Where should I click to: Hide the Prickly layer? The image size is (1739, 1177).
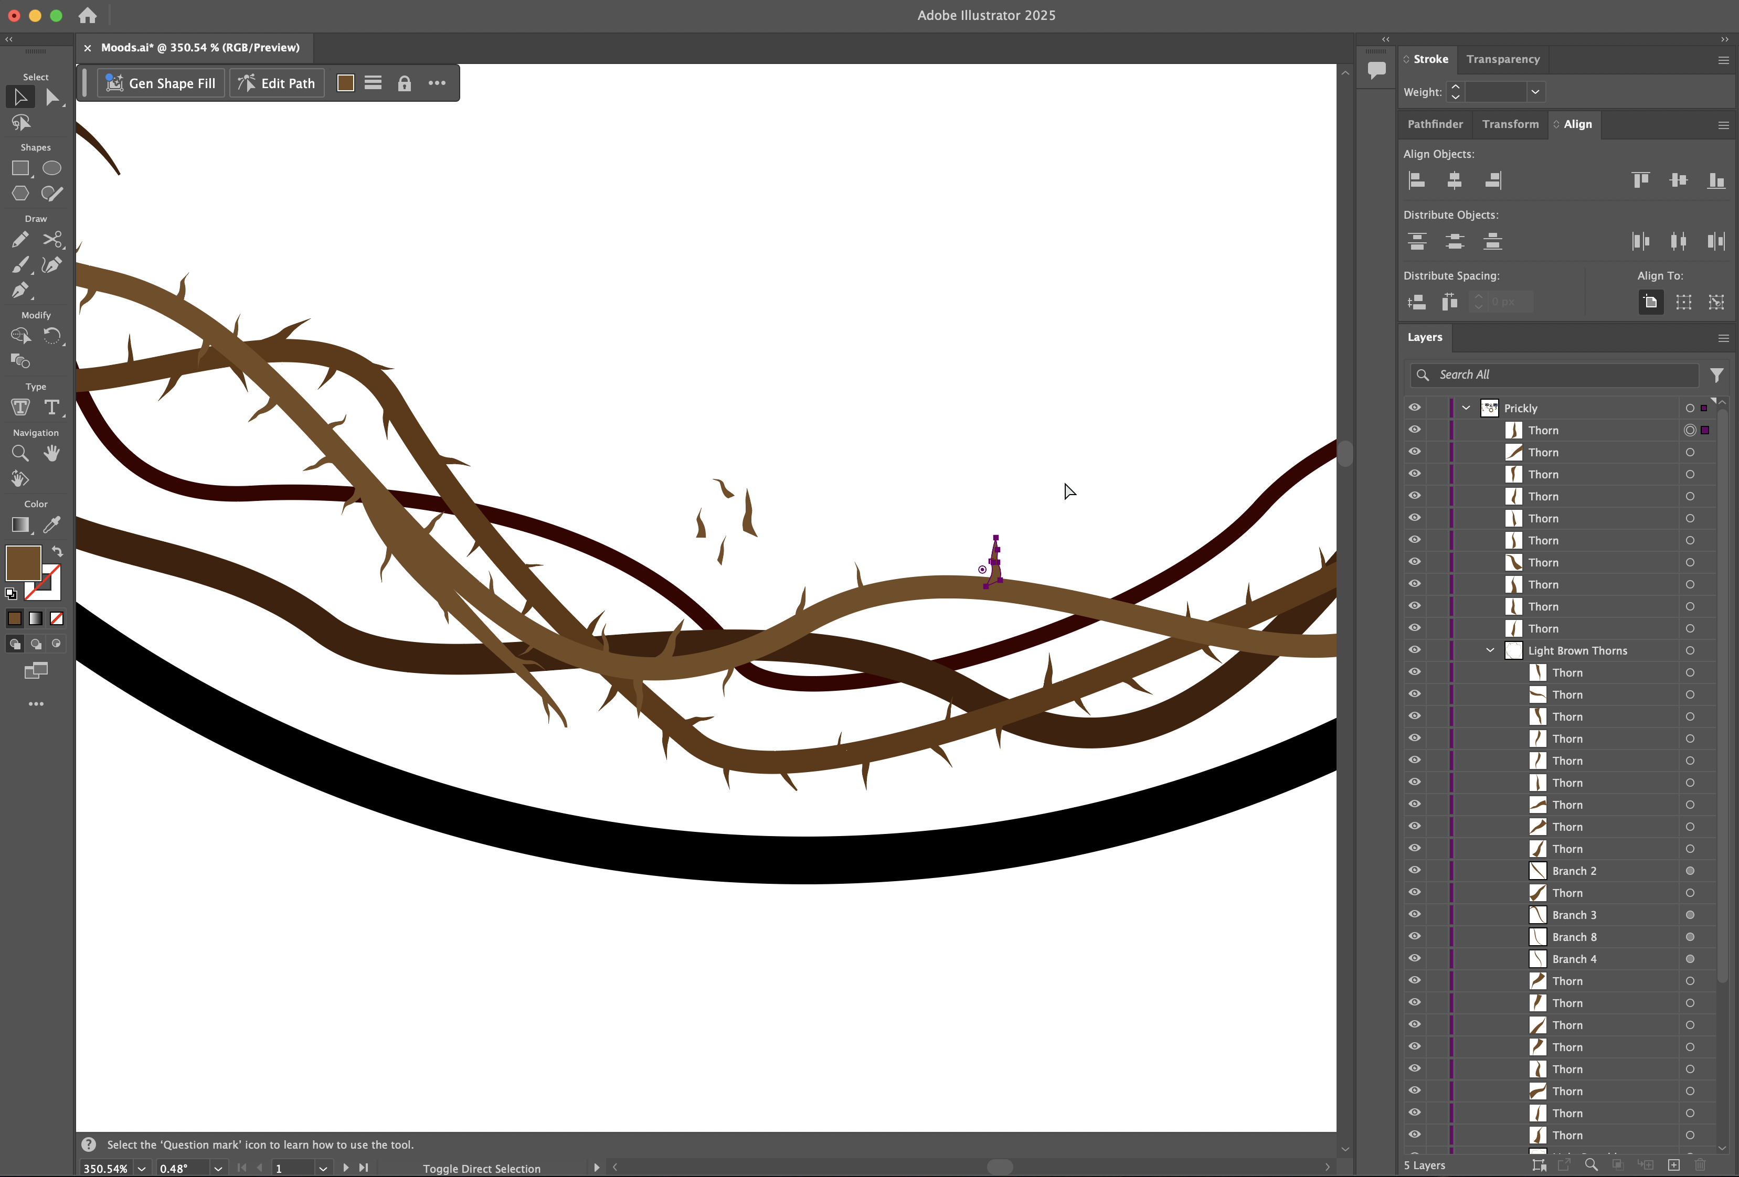click(1414, 408)
